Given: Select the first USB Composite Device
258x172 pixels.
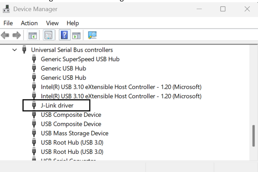Looking at the screenshot, I should (71, 115).
